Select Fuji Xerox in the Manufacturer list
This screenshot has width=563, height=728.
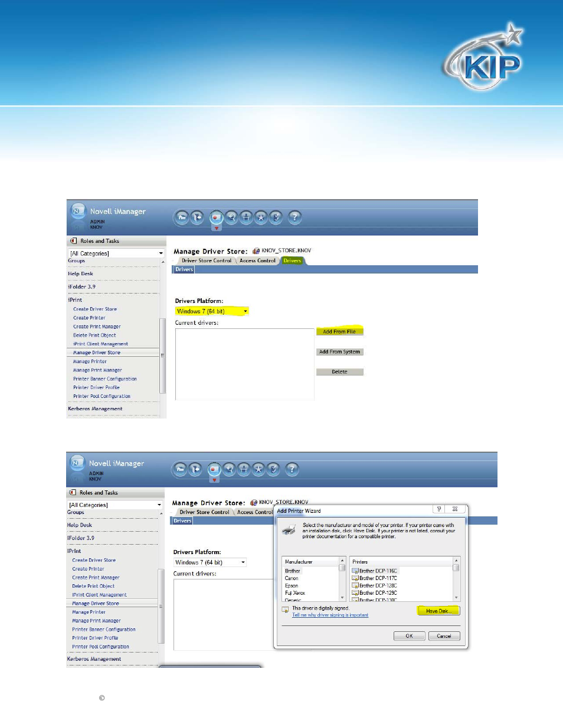click(295, 593)
